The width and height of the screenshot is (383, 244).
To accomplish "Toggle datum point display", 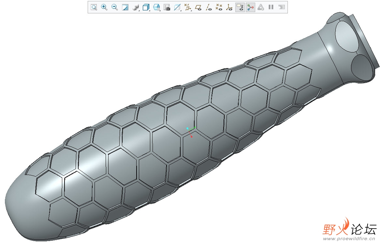I will 219,7.
